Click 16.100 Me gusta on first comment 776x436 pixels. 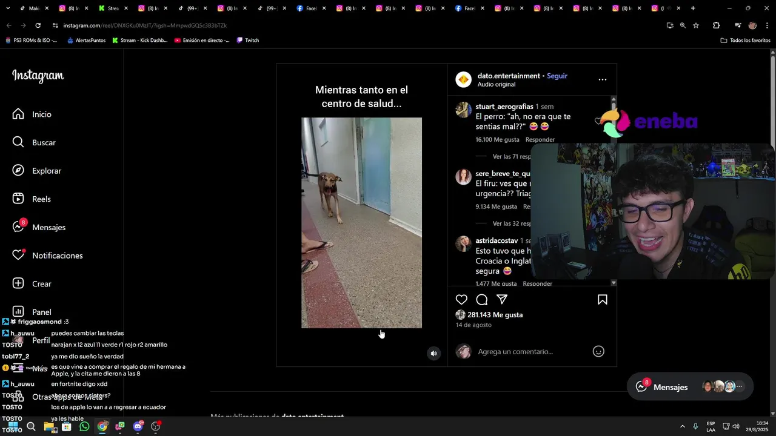(x=497, y=140)
